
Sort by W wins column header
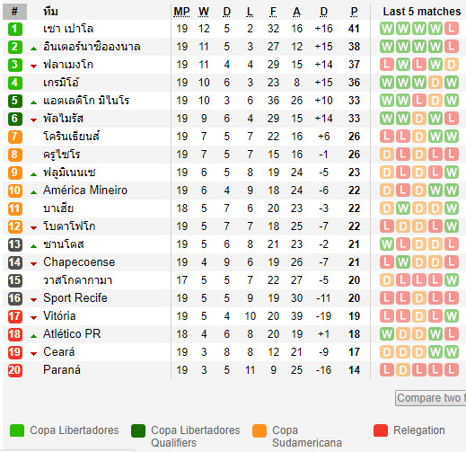point(204,12)
